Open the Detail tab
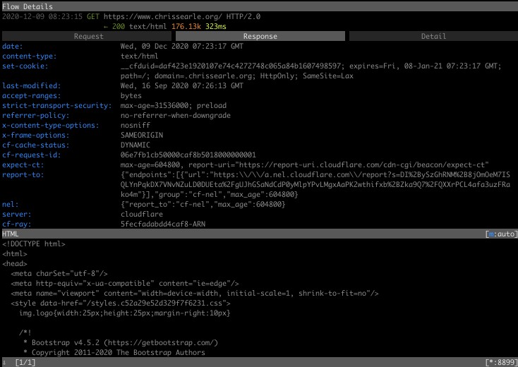Viewport: 518px width, 367px height. pyautogui.click(x=433, y=36)
